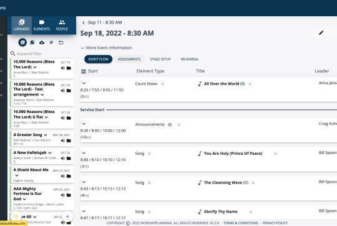Go back to Sep 11 - 8:30 AM event
This screenshot has height=226, width=337.
coord(102,22)
